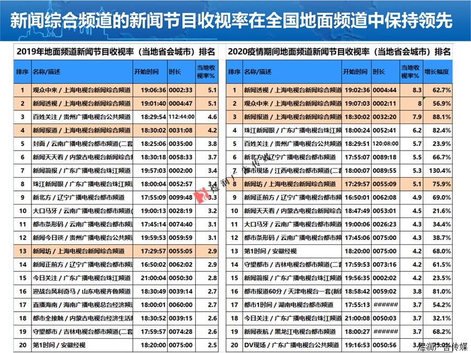471x353 pixels.
Task: Click the 2020疫情期间地面频道新闻节目收视率 table heading
Action: pyautogui.click(x=339, y=52)
